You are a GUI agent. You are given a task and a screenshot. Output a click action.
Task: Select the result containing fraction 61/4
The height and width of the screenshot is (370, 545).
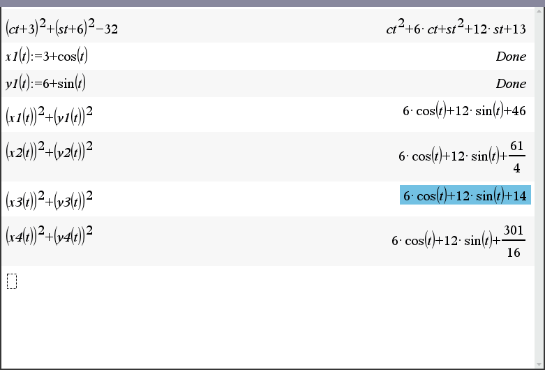(x=461, y=156)
